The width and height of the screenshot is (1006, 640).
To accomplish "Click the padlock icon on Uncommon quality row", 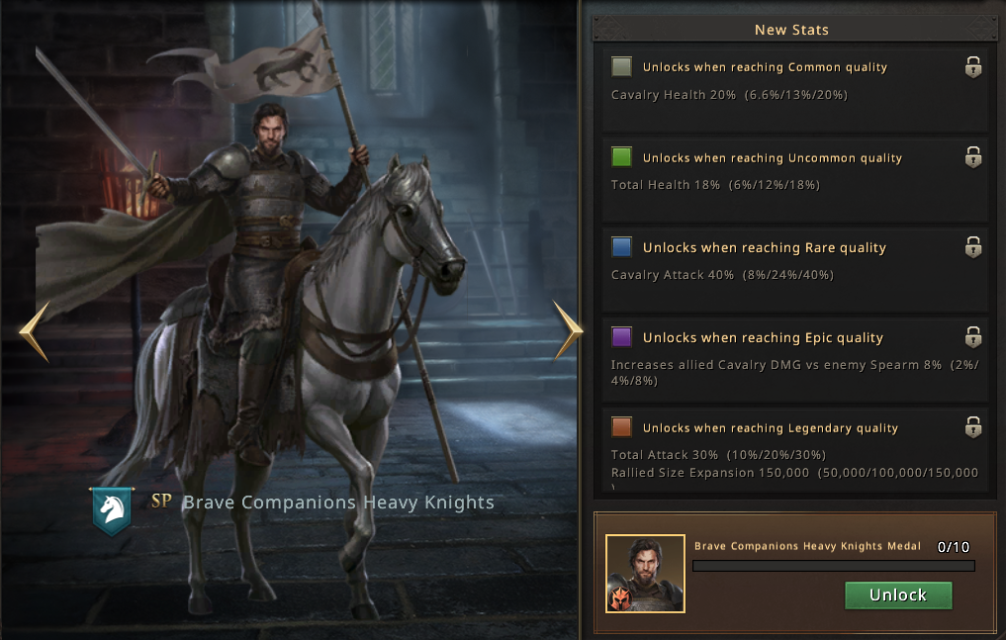I will tap(973, 157).
